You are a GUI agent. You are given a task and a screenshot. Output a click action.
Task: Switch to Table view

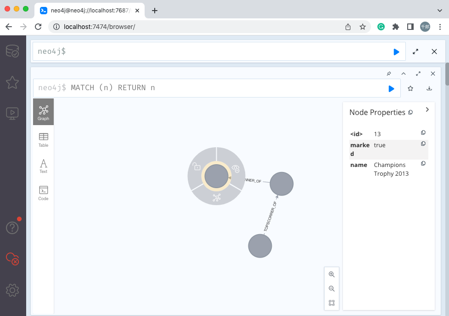(44, 140)
